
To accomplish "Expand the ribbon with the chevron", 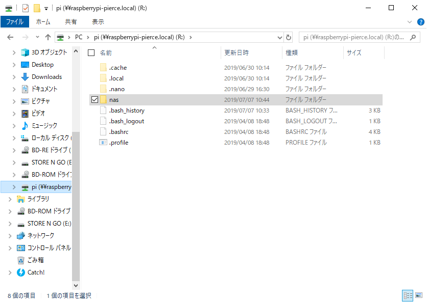I will click(x=410, y=22).
